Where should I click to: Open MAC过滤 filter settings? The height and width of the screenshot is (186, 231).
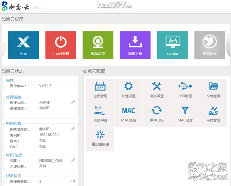[x=185, y=115]
